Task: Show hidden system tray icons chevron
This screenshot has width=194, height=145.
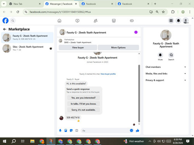Action: tap(150, 141)
